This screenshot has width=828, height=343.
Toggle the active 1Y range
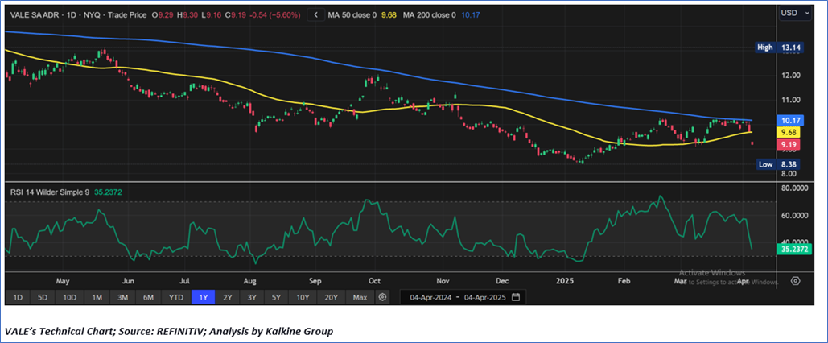tap(201, 297)
